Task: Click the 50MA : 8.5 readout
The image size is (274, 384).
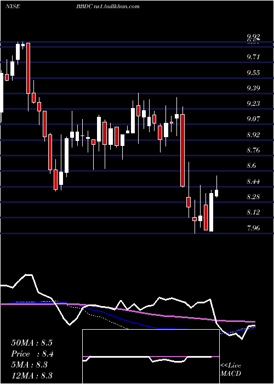Action: click(32, 343)
